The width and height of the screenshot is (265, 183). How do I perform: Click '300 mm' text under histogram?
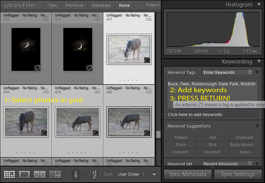coord(201,51)
